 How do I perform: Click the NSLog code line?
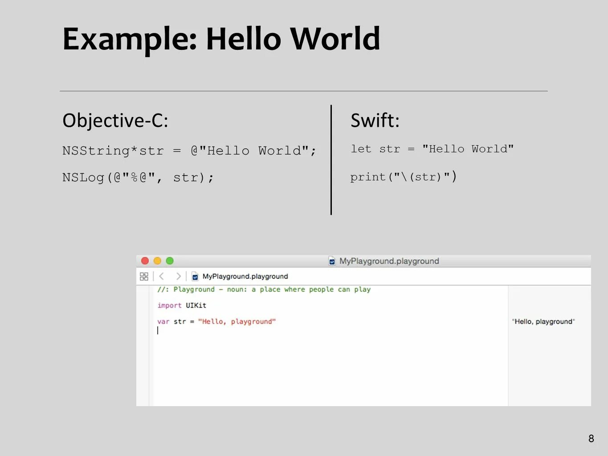coord(138,178)
